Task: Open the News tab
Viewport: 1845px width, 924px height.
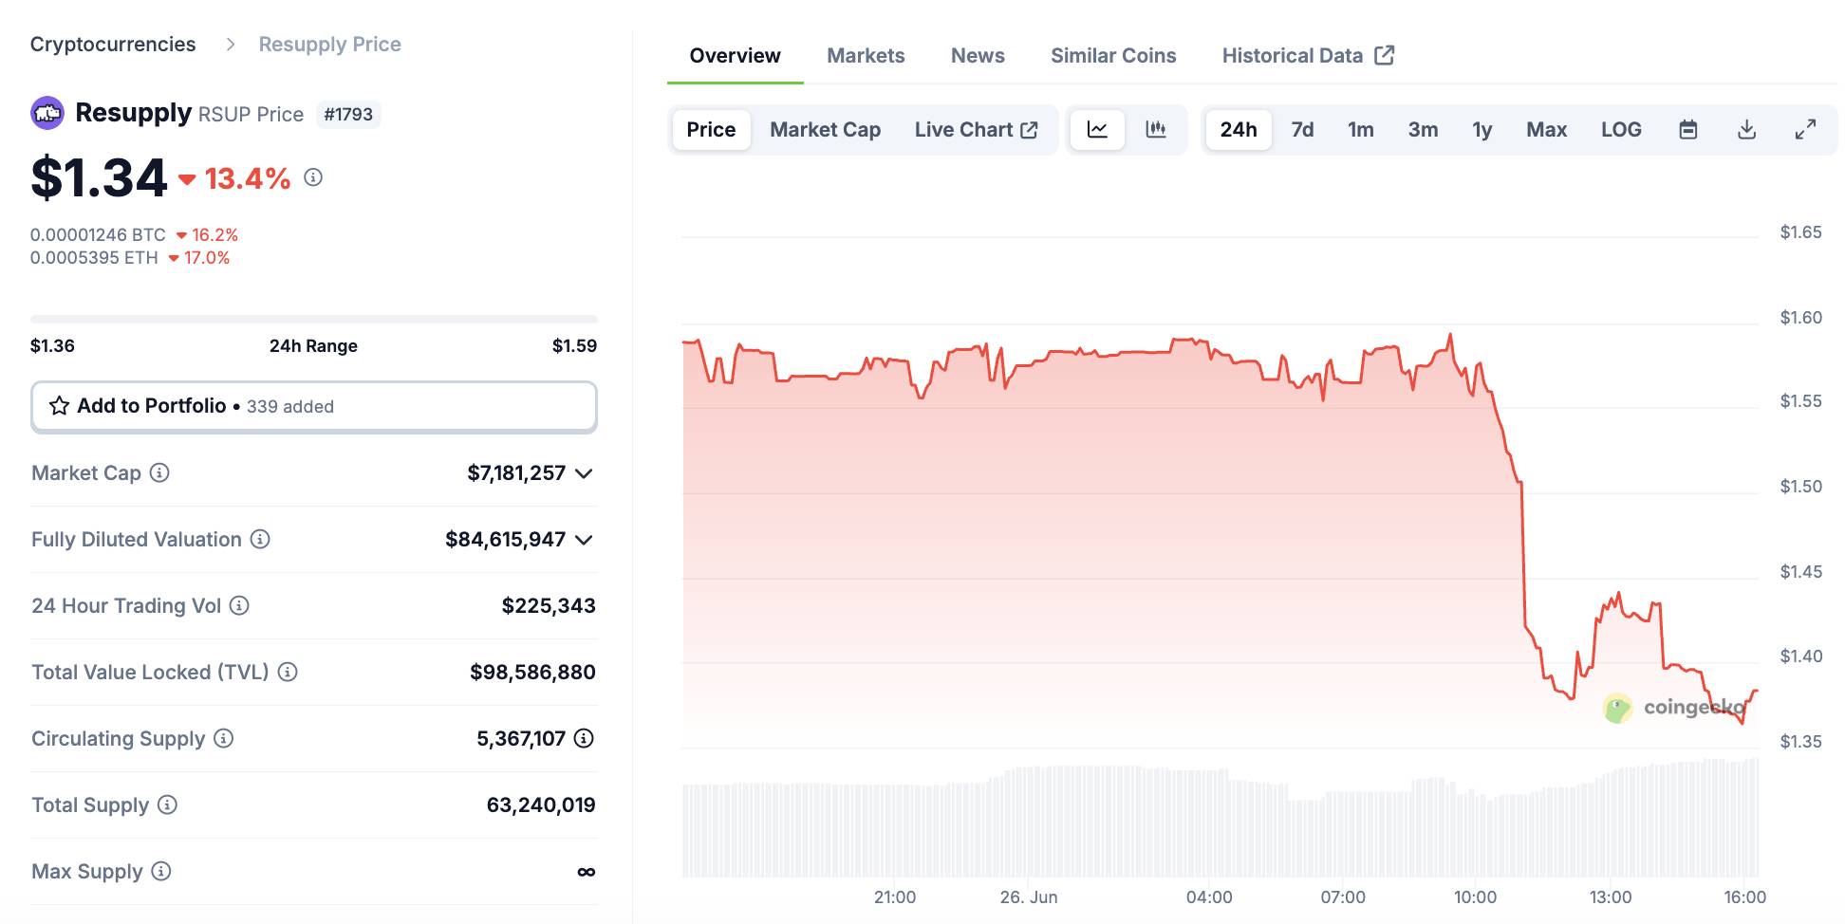Action: pyautogui.click(x=978, y=56)
